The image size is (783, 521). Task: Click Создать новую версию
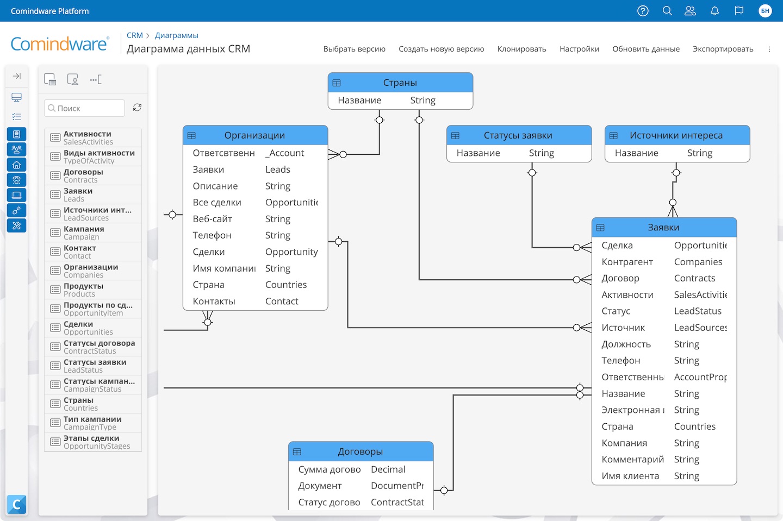pos(442,49)
